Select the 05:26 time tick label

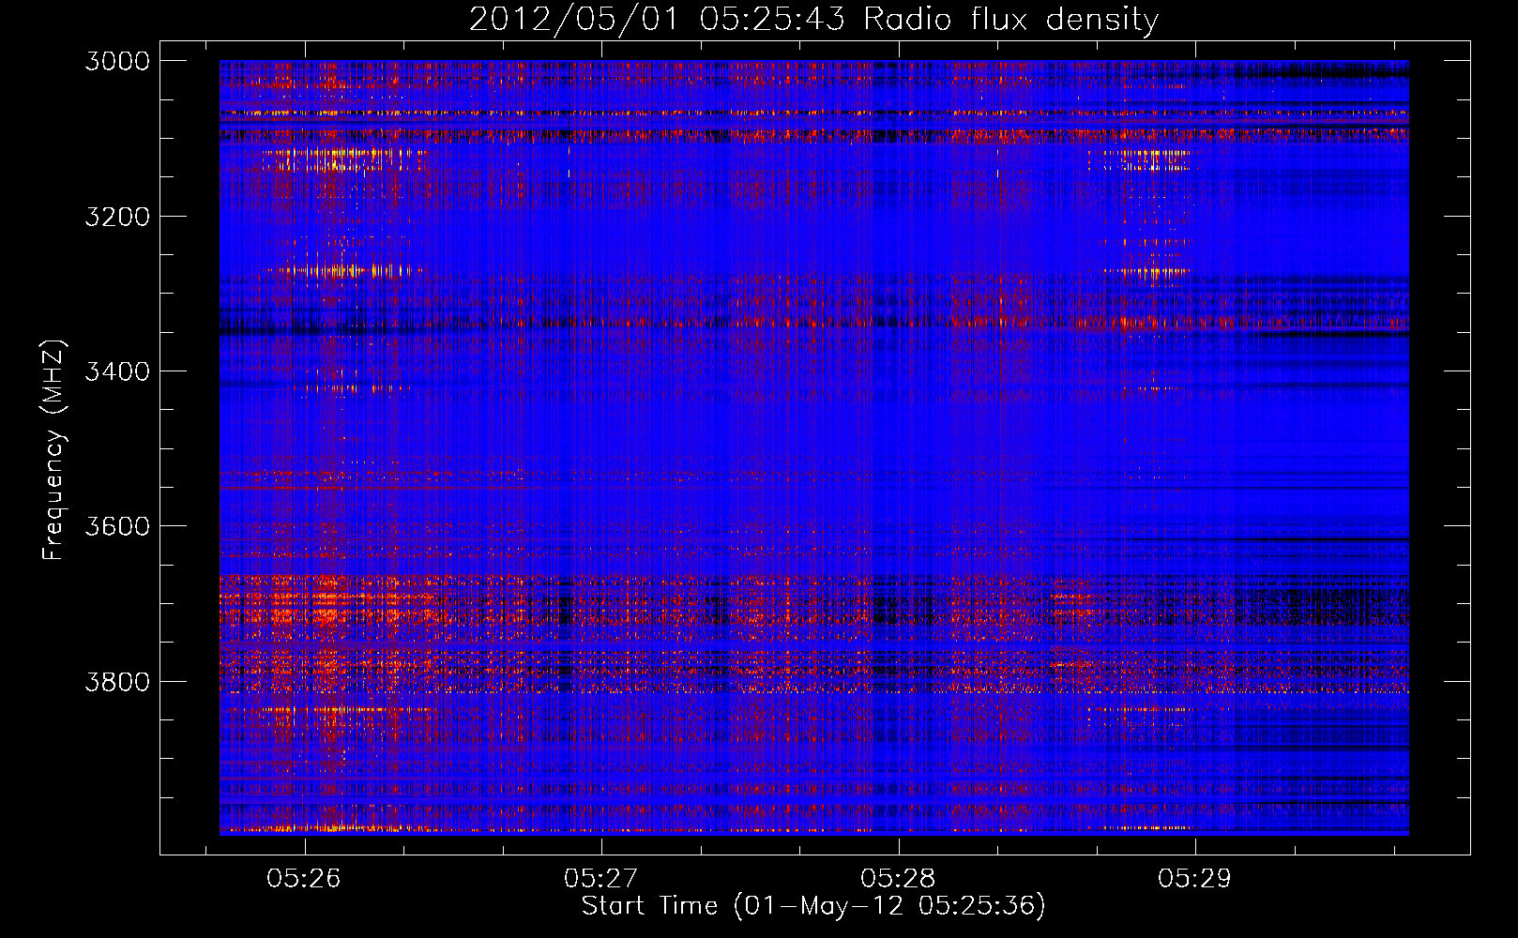click(x=304, y=878)
